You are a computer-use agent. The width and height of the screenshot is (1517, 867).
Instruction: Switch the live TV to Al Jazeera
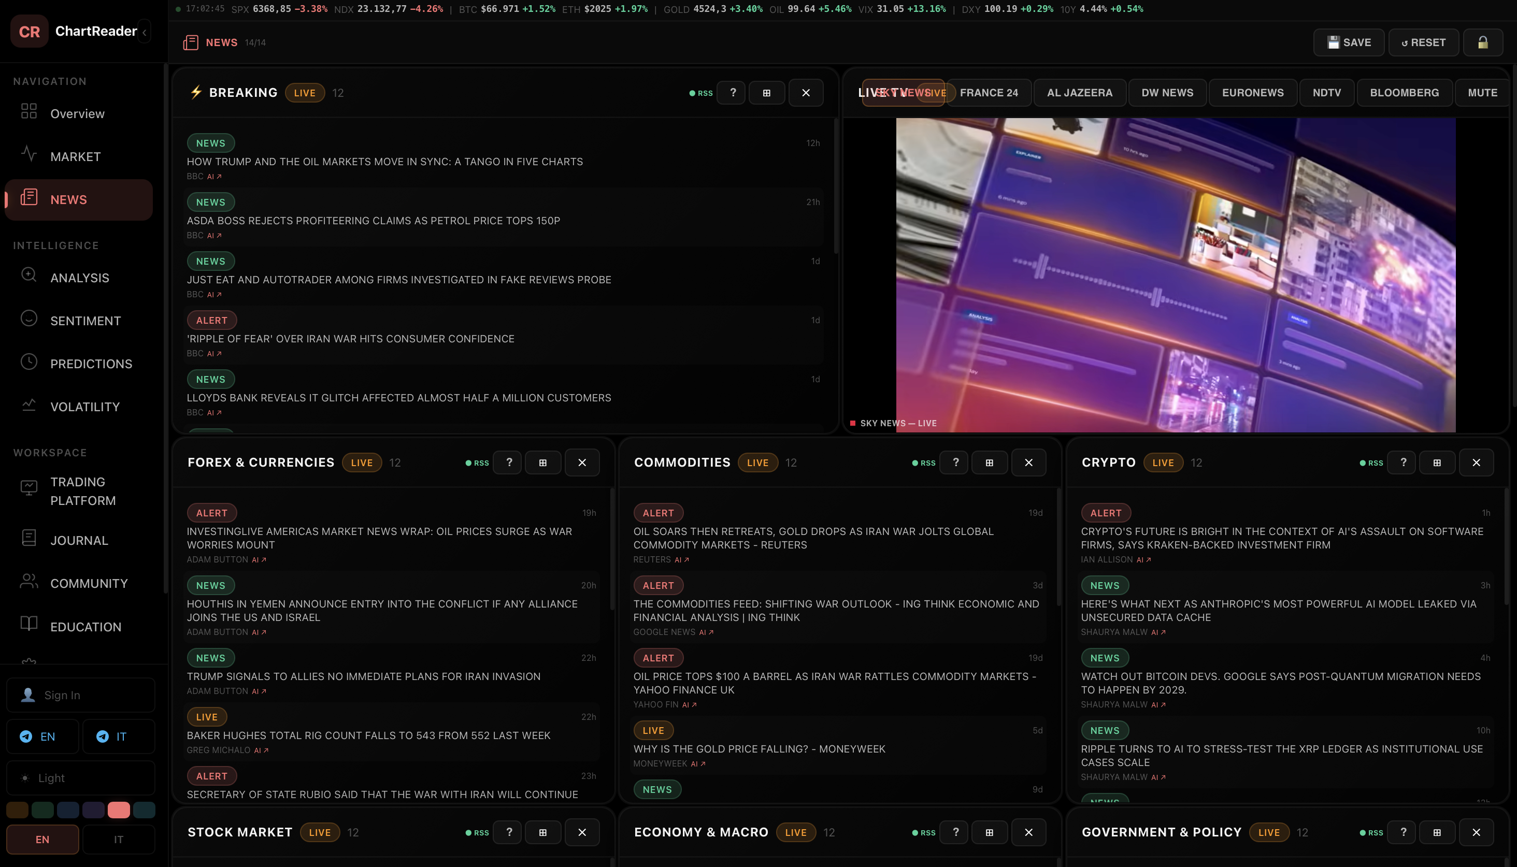point(1079,93)
